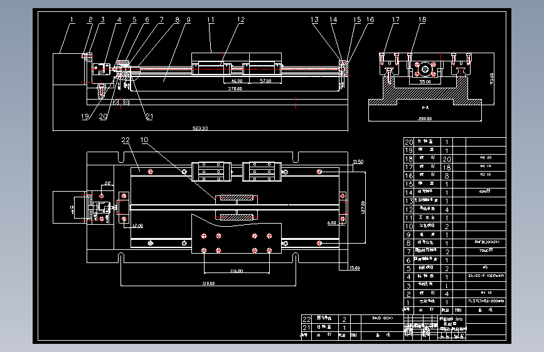Select item number 21 cell in lower parts list
The width and height of the screenshot is (544, 352).
[x=306, y=328]
